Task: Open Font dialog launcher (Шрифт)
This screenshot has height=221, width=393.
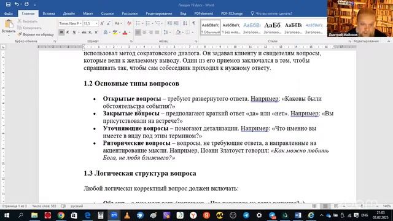Action: (131, 41)
